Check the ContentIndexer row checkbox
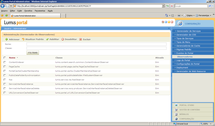This screenshot has width=215, height=126. (5, 62)
